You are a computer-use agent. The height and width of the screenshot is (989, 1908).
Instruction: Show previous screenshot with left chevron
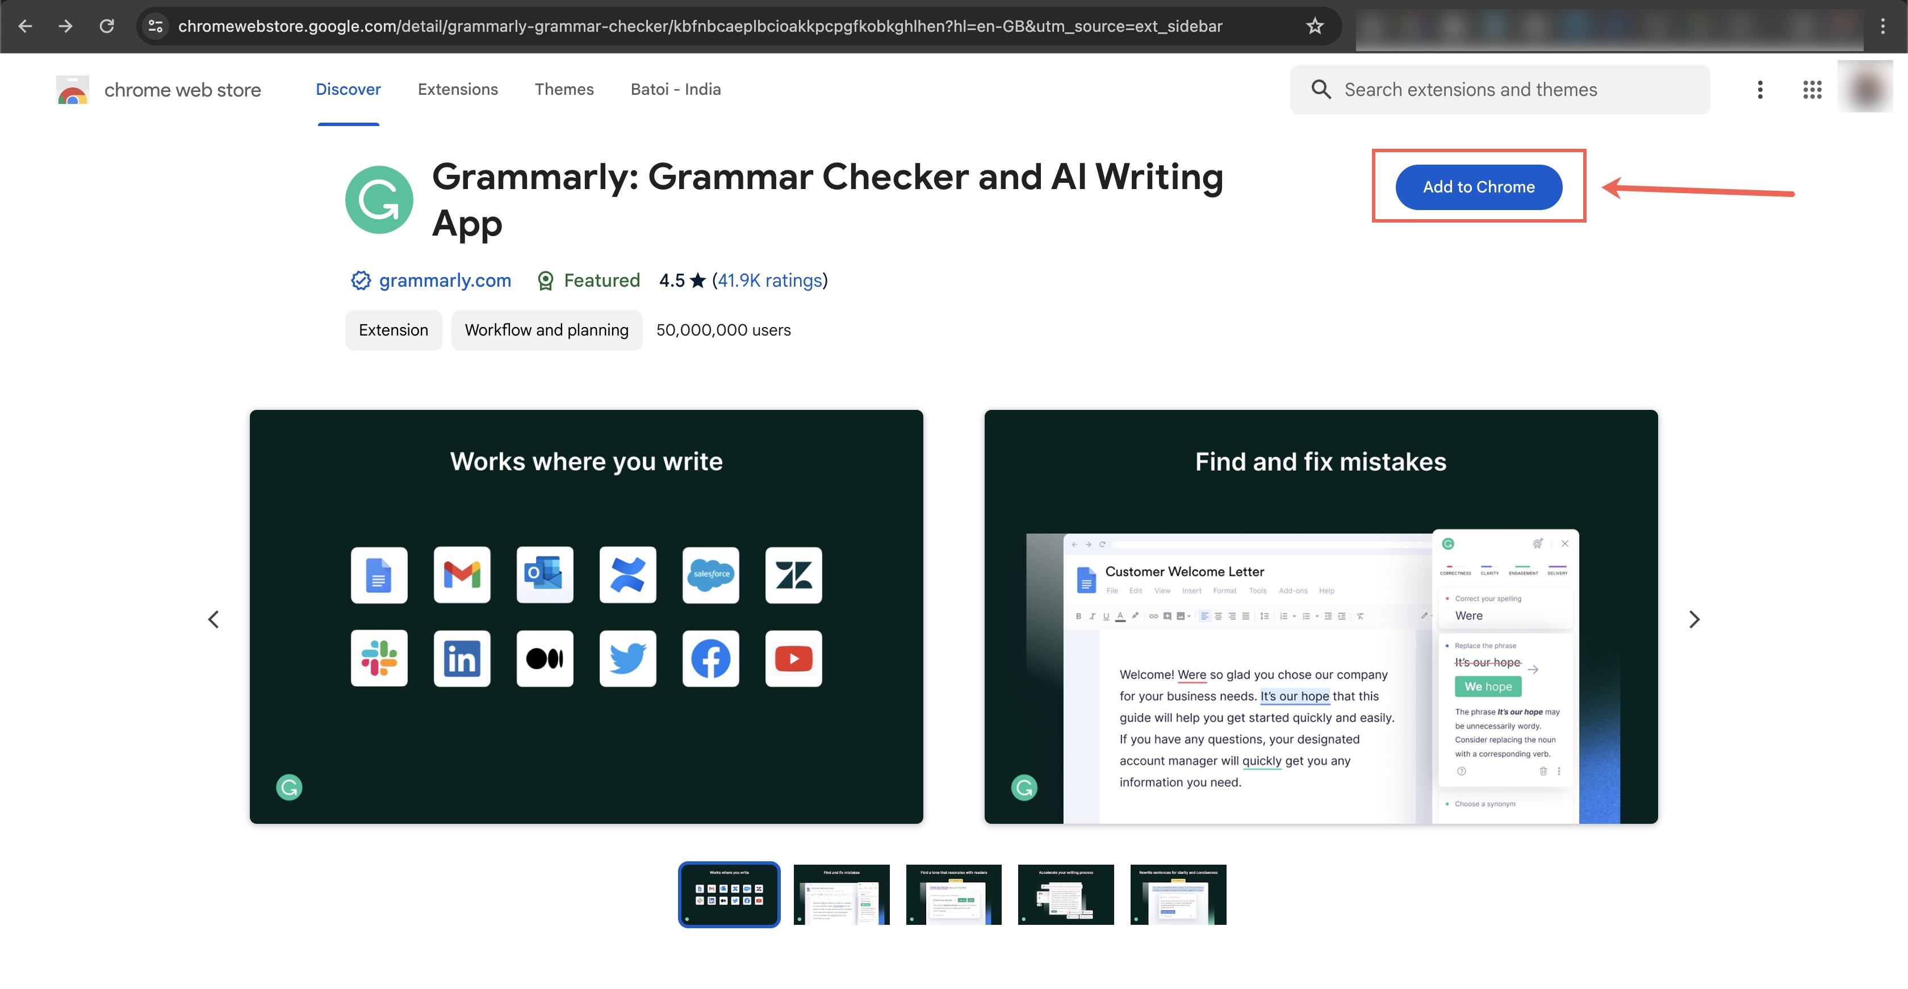[214, 619]
